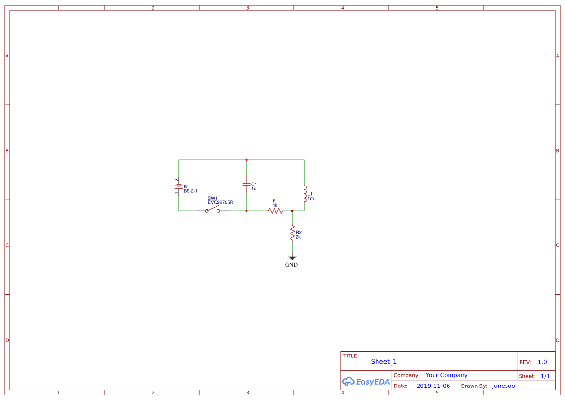Click the date 2019-11-06 value
This screenshot has height=400, width=565.
tap(433, 386)
